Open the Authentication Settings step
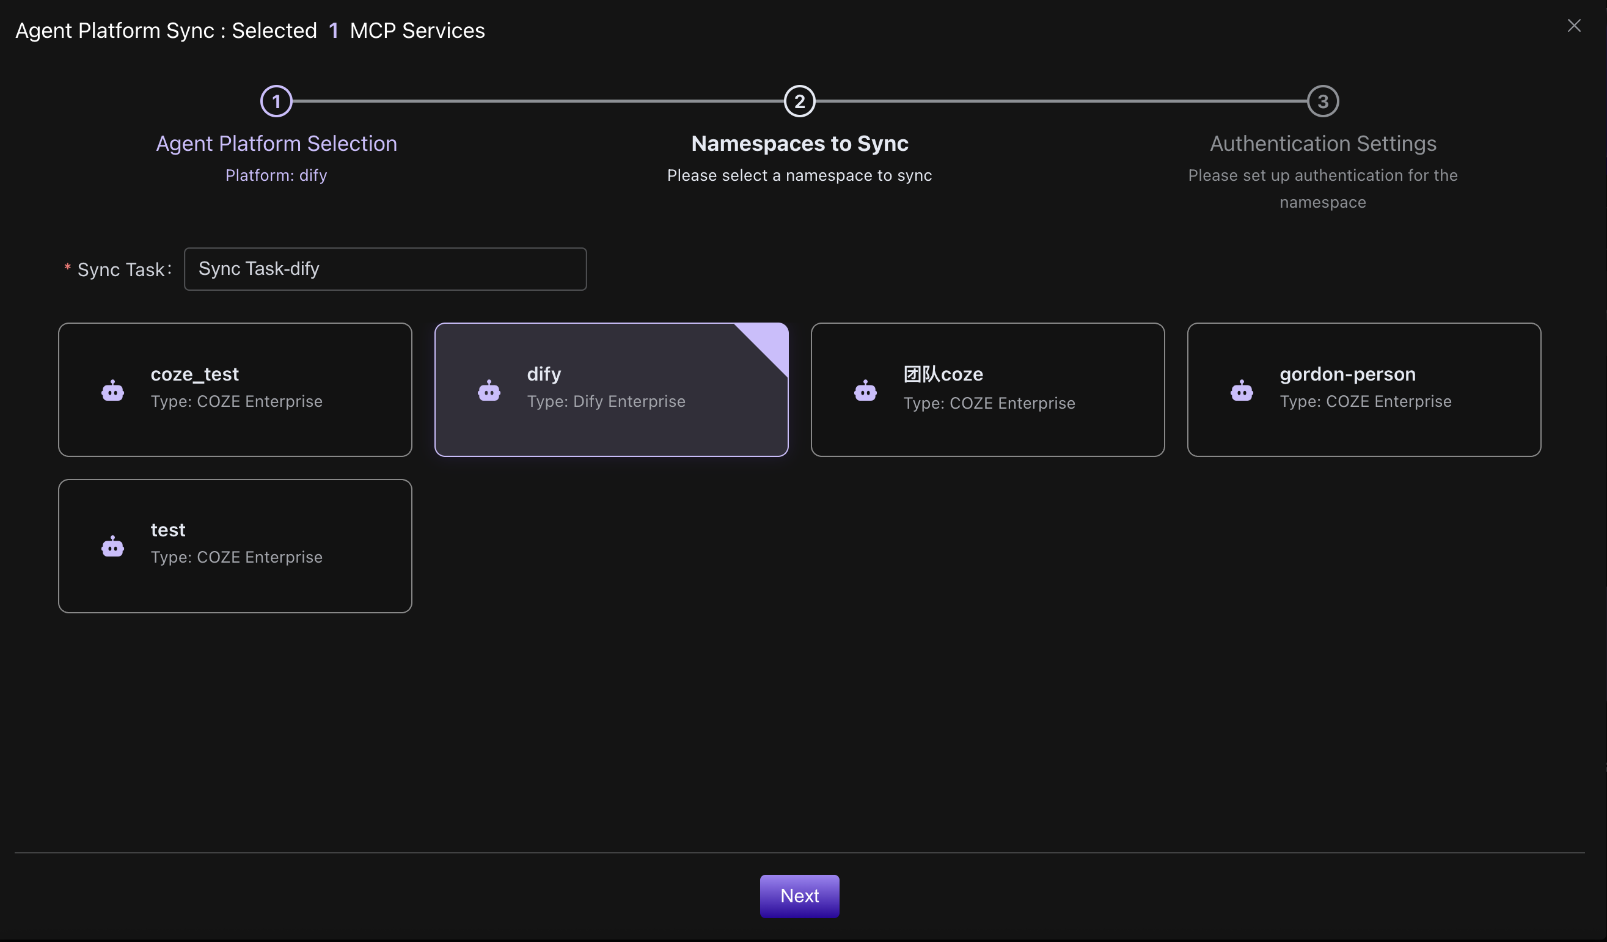 (1323, 144)
